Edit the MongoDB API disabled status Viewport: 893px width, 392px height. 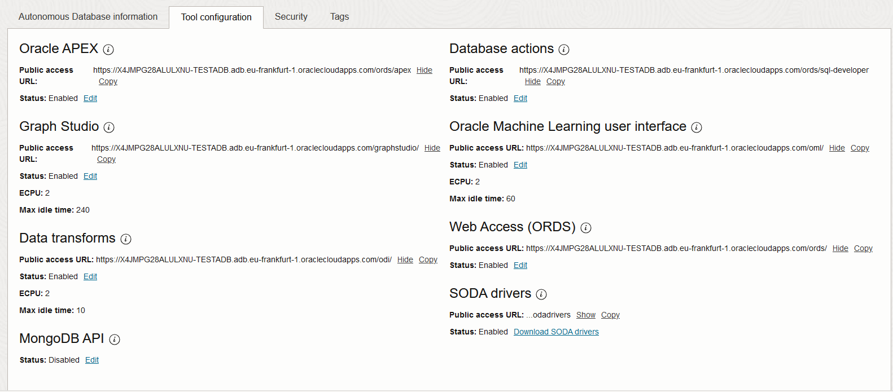click(x=92, y=360)
